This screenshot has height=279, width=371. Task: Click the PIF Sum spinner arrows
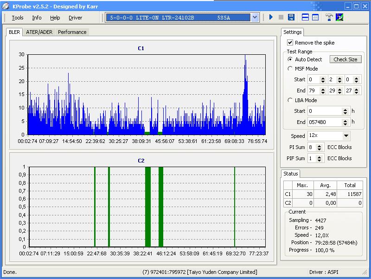tap(320, 159)
